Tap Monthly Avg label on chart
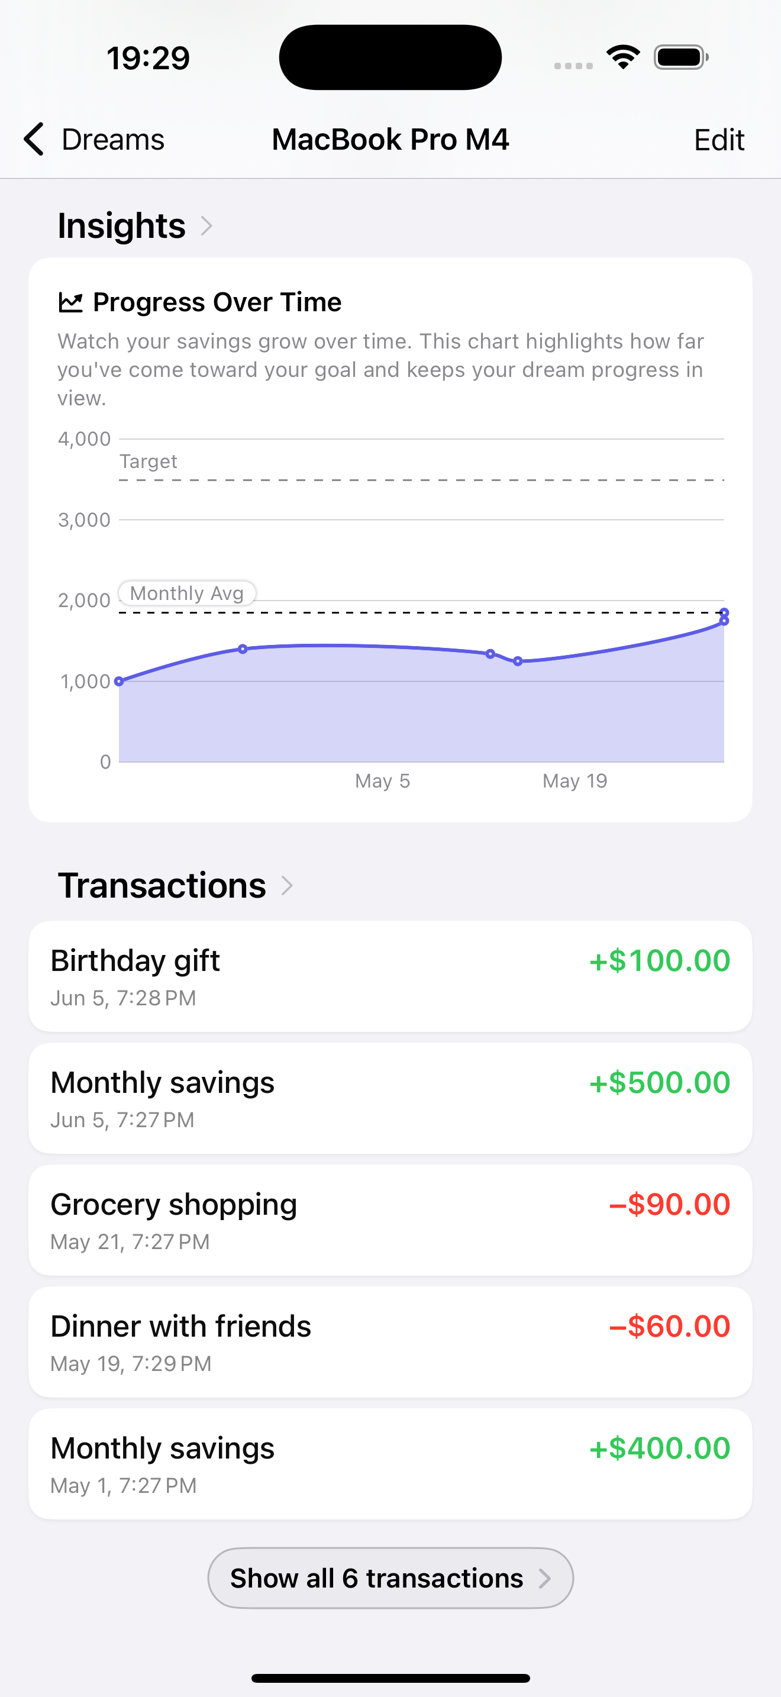The width and height of the screenshot is (781, 1697). 187,593
